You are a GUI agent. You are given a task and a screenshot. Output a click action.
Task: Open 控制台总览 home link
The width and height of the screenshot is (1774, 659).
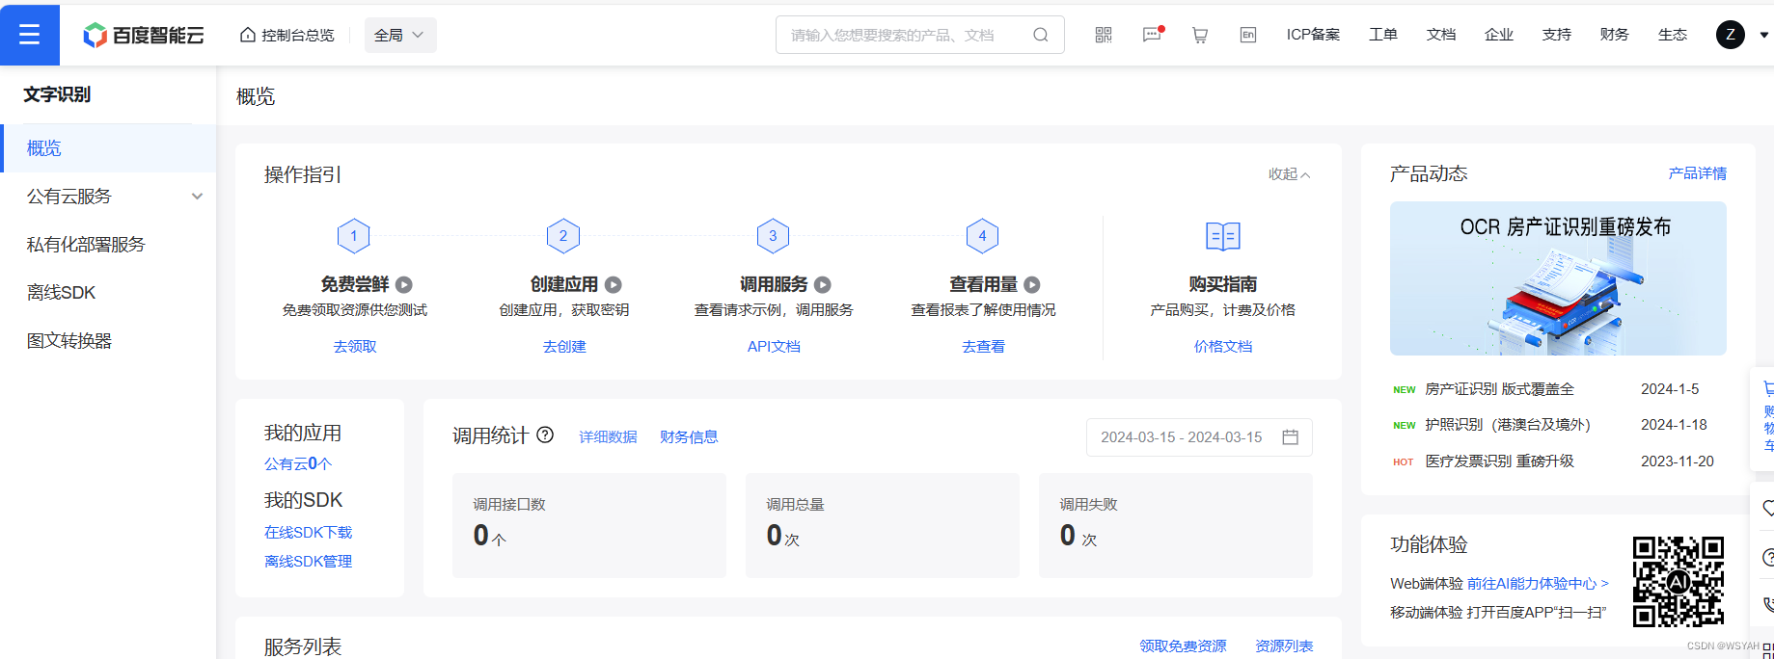287,36
